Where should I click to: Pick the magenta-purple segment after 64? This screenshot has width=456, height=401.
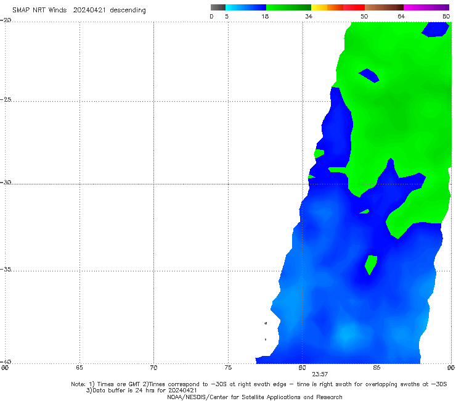tap(426, 7)
